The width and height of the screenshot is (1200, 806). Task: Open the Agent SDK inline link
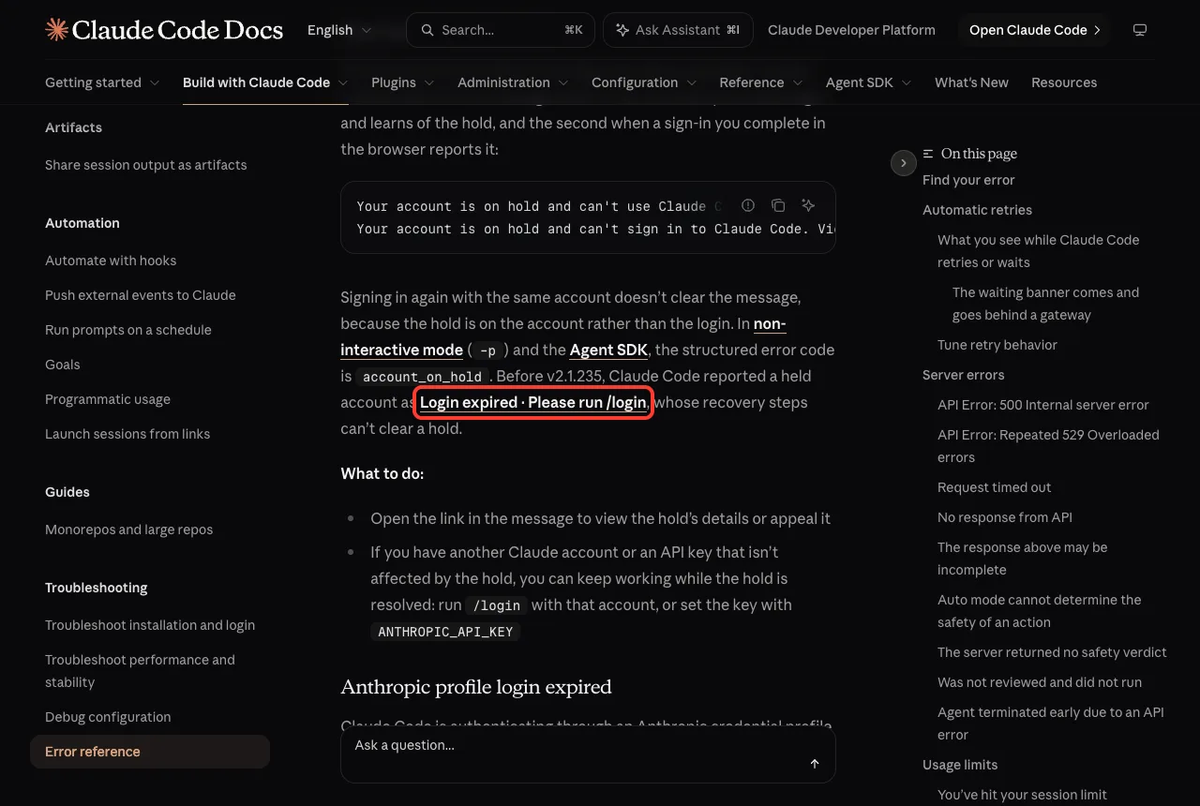[608, 350]
